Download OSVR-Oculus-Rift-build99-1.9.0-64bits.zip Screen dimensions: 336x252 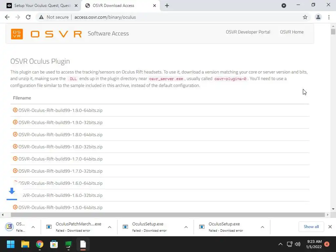tap(60, 110)
